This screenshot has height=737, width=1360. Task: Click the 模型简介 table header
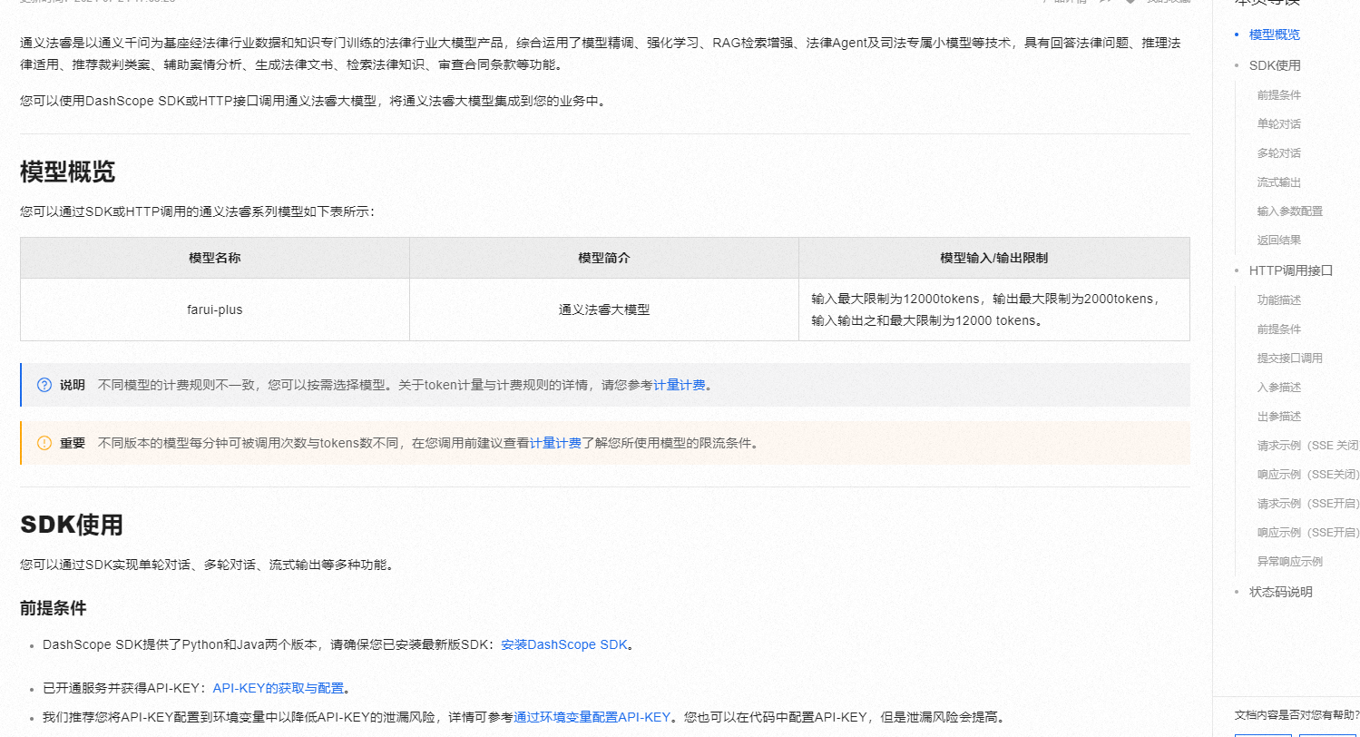604,258
